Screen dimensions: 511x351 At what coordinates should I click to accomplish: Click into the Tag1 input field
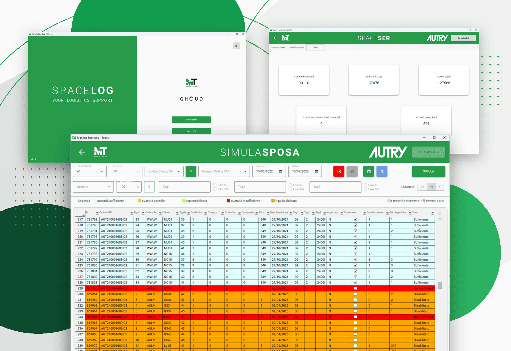pyautogui.click(x=185, y=187)
